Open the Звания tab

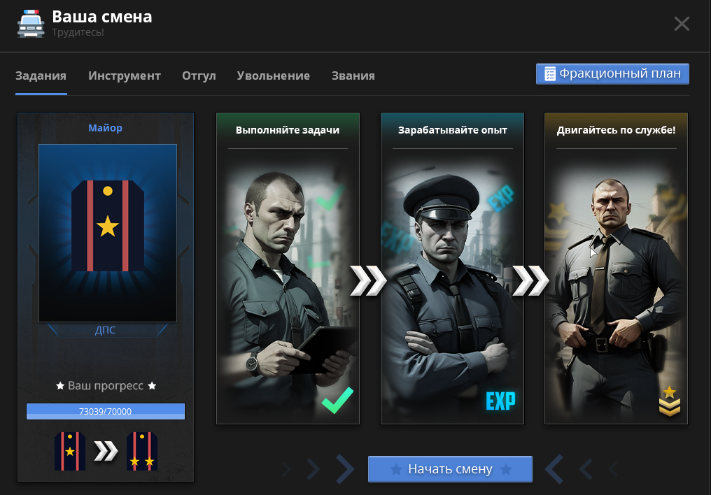pos(353,76)
